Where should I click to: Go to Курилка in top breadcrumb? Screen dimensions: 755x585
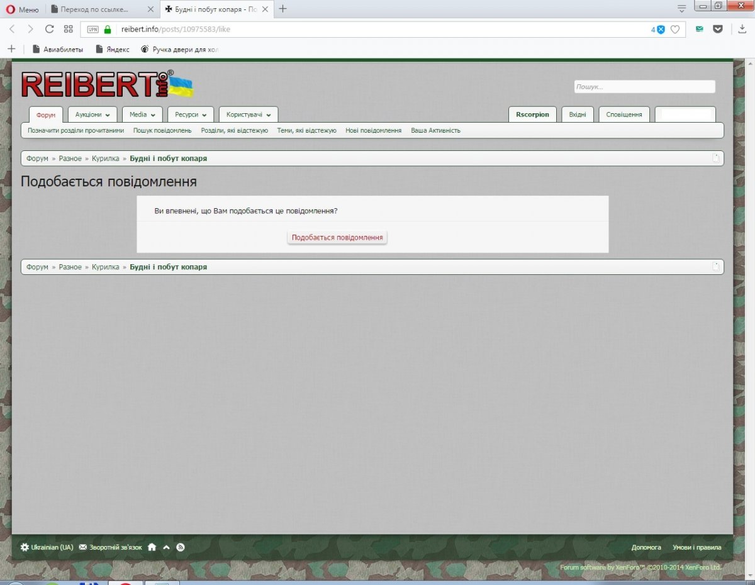[x=106, y=159]
